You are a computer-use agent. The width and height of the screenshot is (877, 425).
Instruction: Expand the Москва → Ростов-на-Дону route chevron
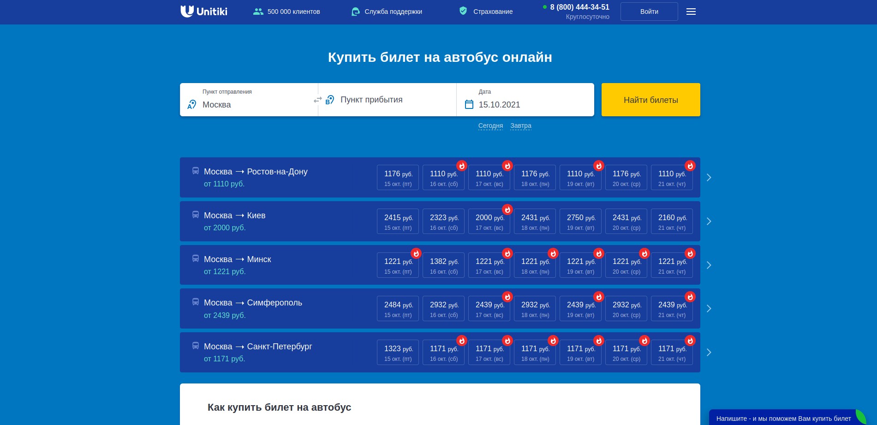point(709,178)
